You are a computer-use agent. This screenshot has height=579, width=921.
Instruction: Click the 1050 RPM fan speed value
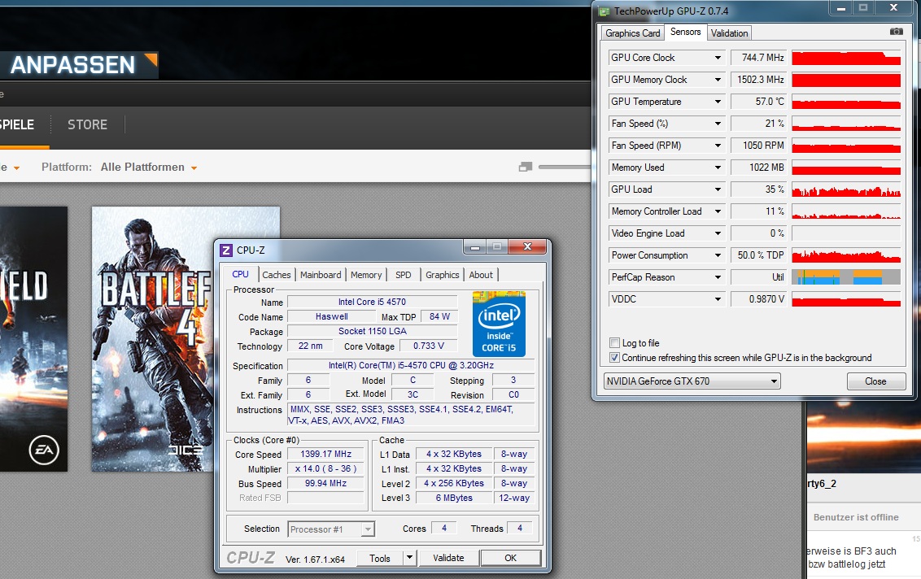[758, 145]
